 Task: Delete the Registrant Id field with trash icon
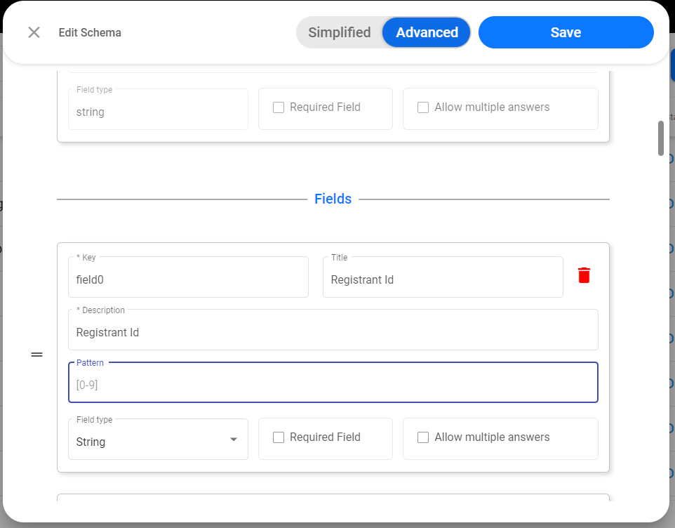(584, 275)
